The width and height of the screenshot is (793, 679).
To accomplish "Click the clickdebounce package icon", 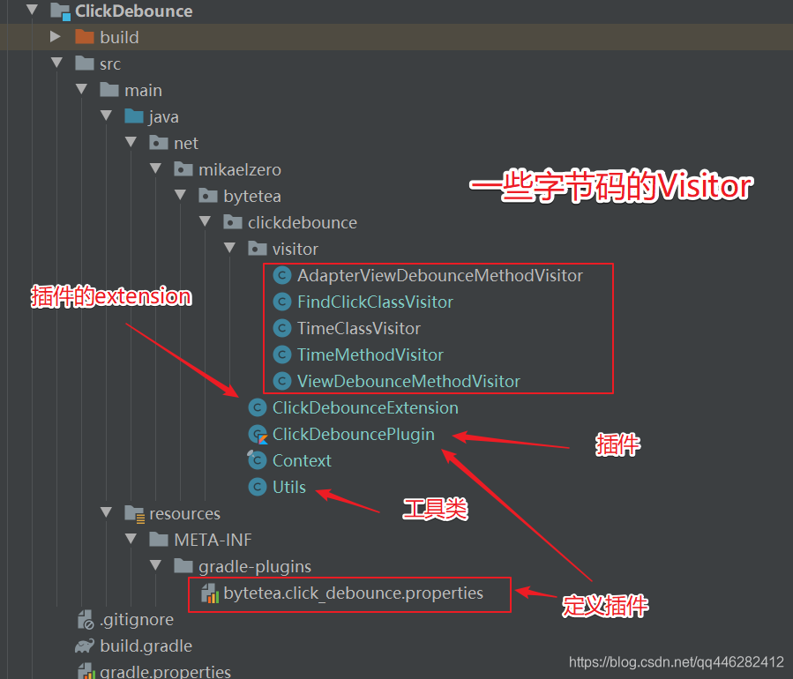I will (233, 221).
